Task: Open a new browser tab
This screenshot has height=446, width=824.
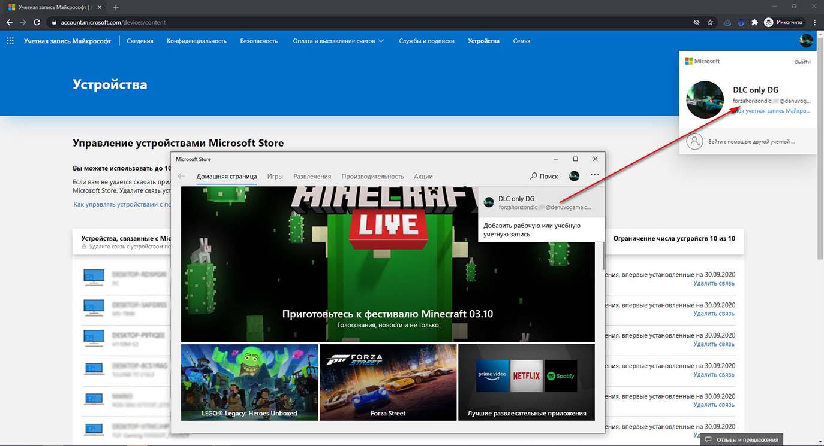Action: (116, 7)
